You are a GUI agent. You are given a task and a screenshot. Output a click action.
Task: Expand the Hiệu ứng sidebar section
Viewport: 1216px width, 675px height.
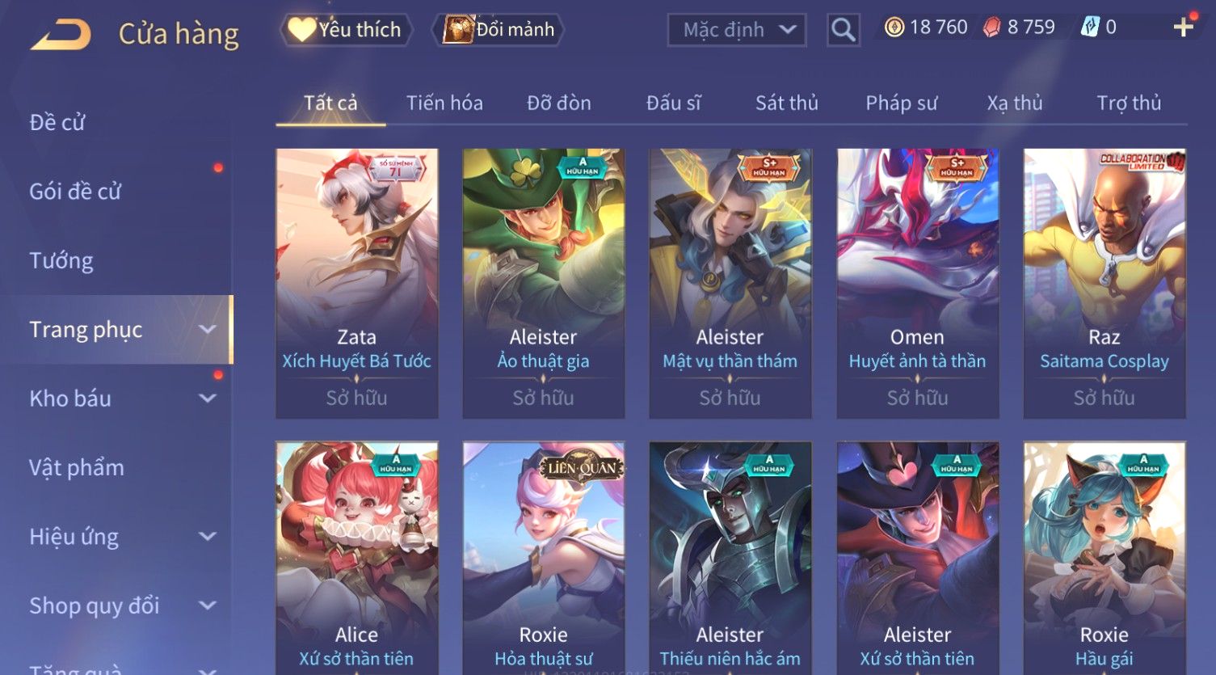[208, 536]
